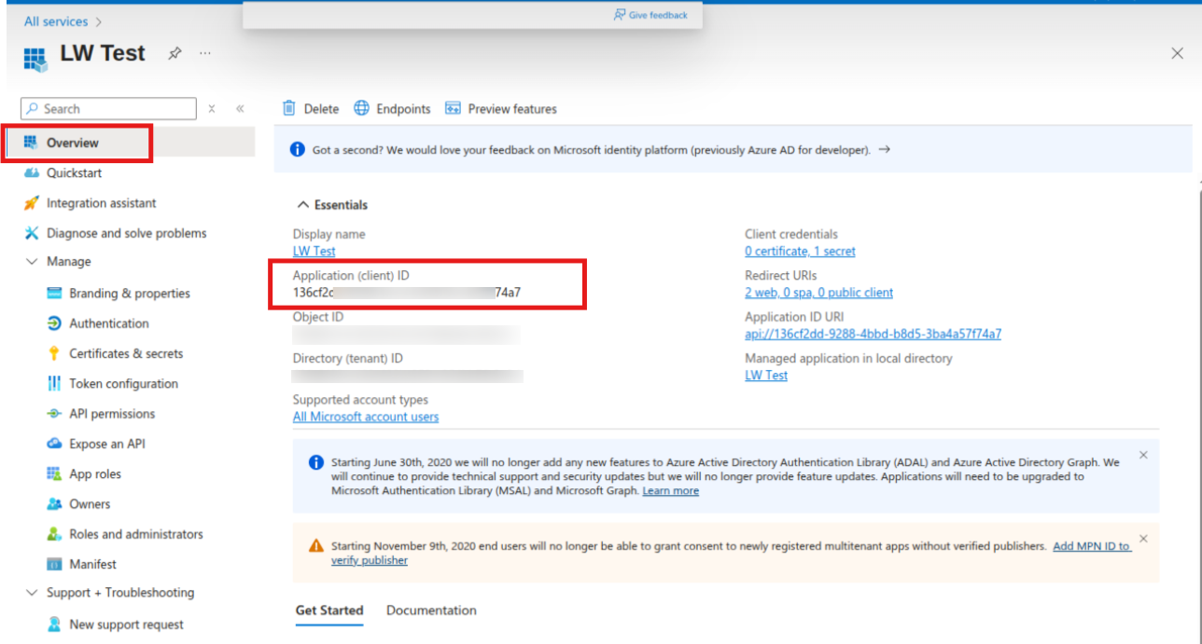
Task: Click the LW Test display name link
Action: pyautogui.click(x=314, y=252)
